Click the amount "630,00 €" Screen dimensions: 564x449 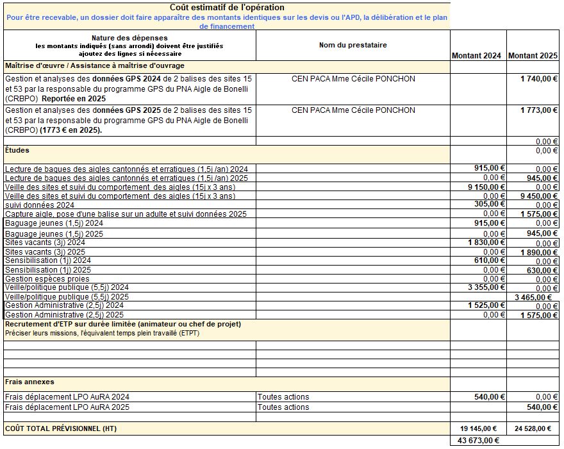[542, 270]
